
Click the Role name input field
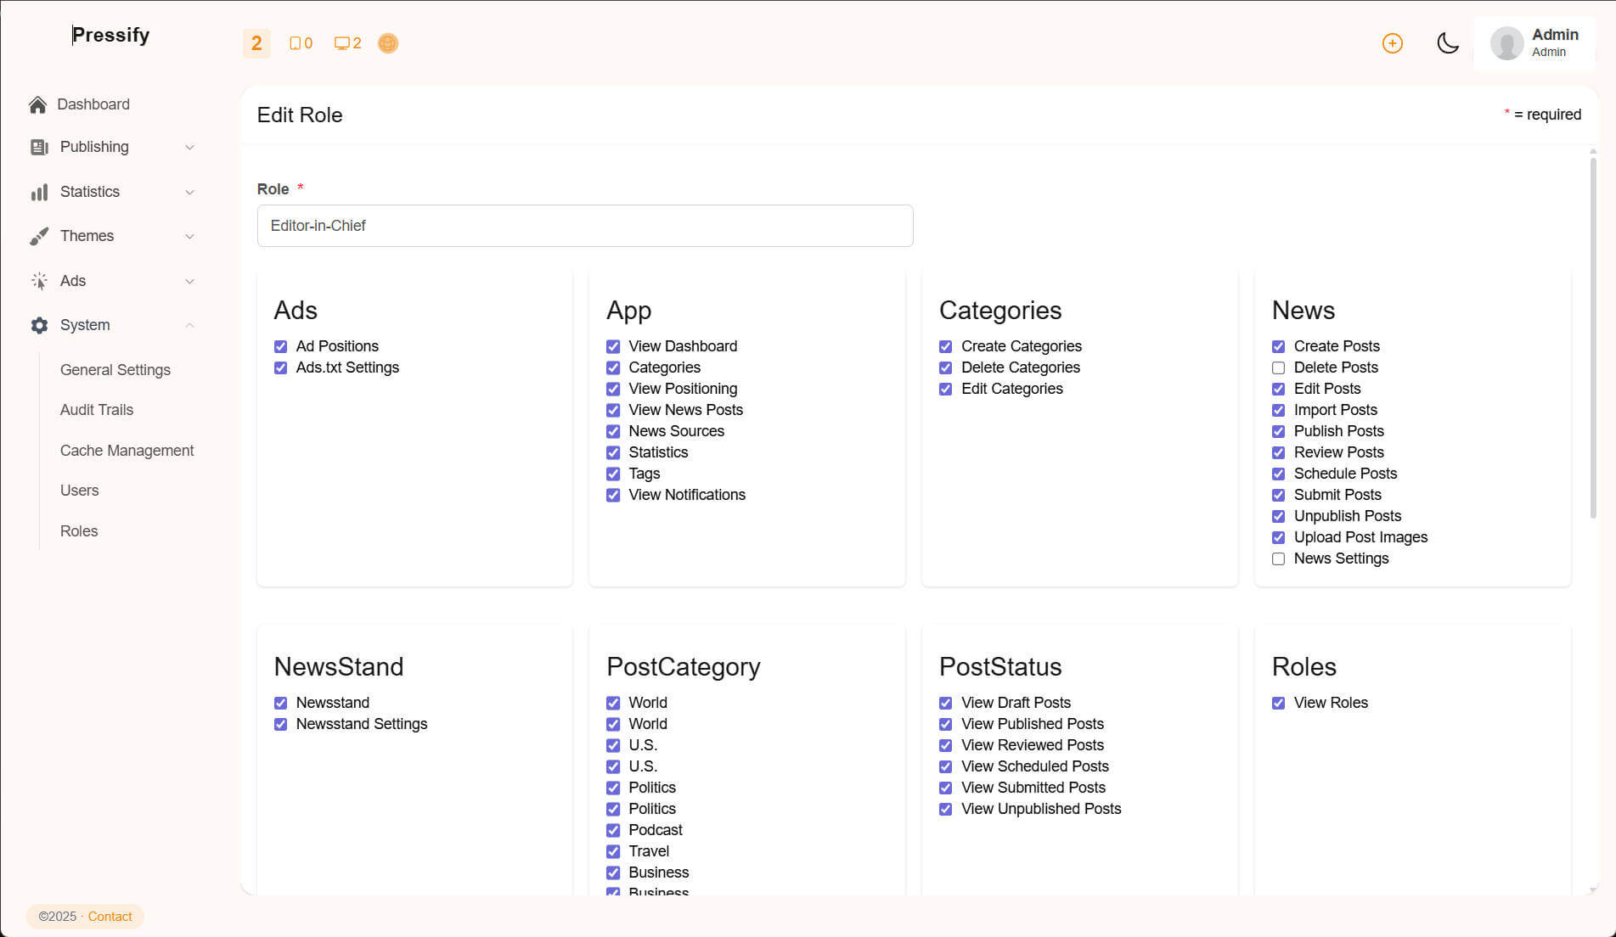pyautogui.click(x=585, y=226)
